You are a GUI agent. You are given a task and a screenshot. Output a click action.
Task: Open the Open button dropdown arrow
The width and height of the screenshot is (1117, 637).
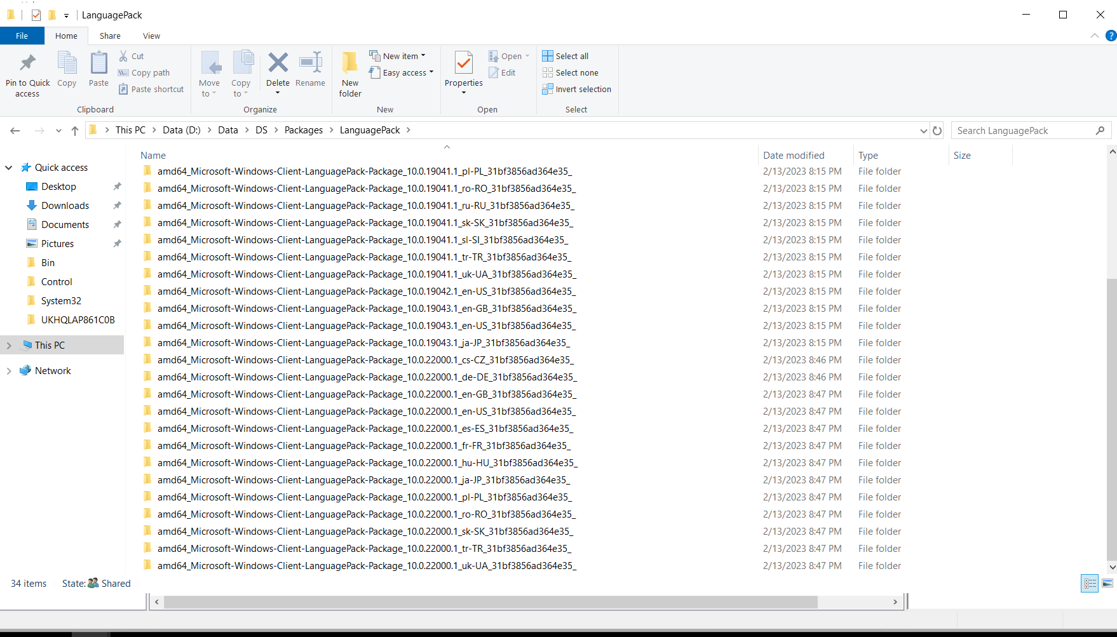click(x=527, y=56)
